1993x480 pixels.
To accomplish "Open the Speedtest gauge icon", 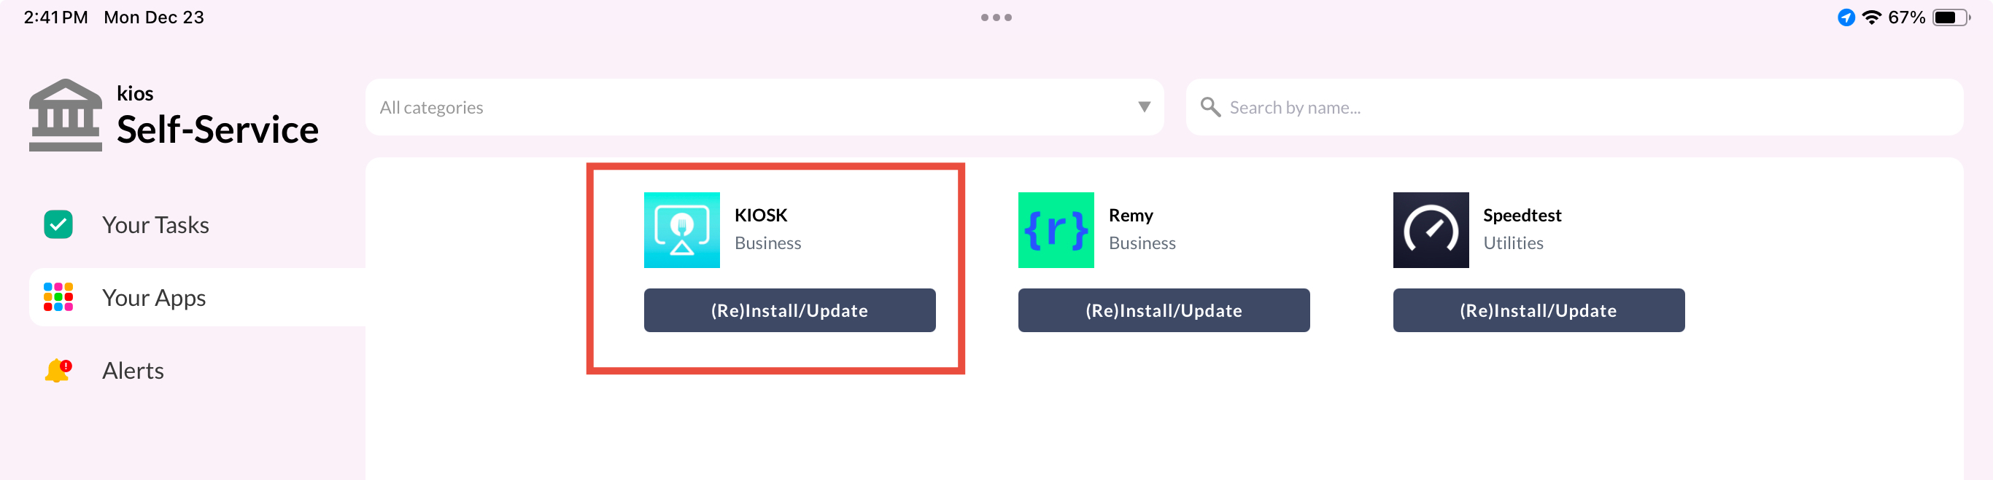I will pyautogui.click(x=1431, y=230).
